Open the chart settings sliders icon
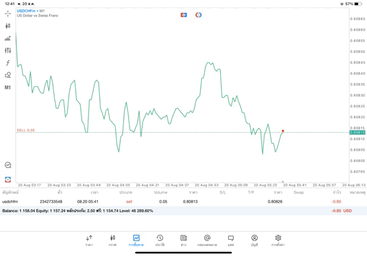The height and width of the screenshot is (256, 367). (x=7, y=50)
